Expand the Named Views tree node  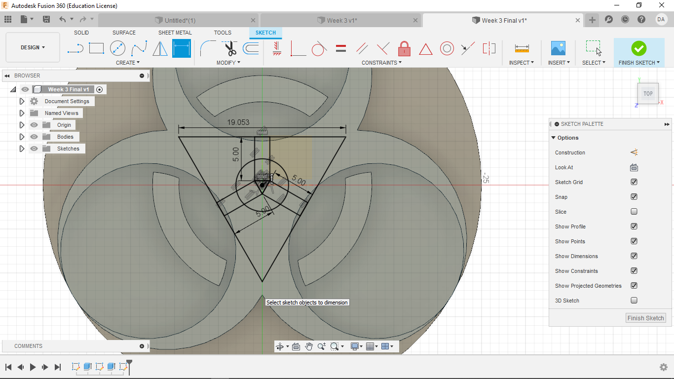point(22,113)
